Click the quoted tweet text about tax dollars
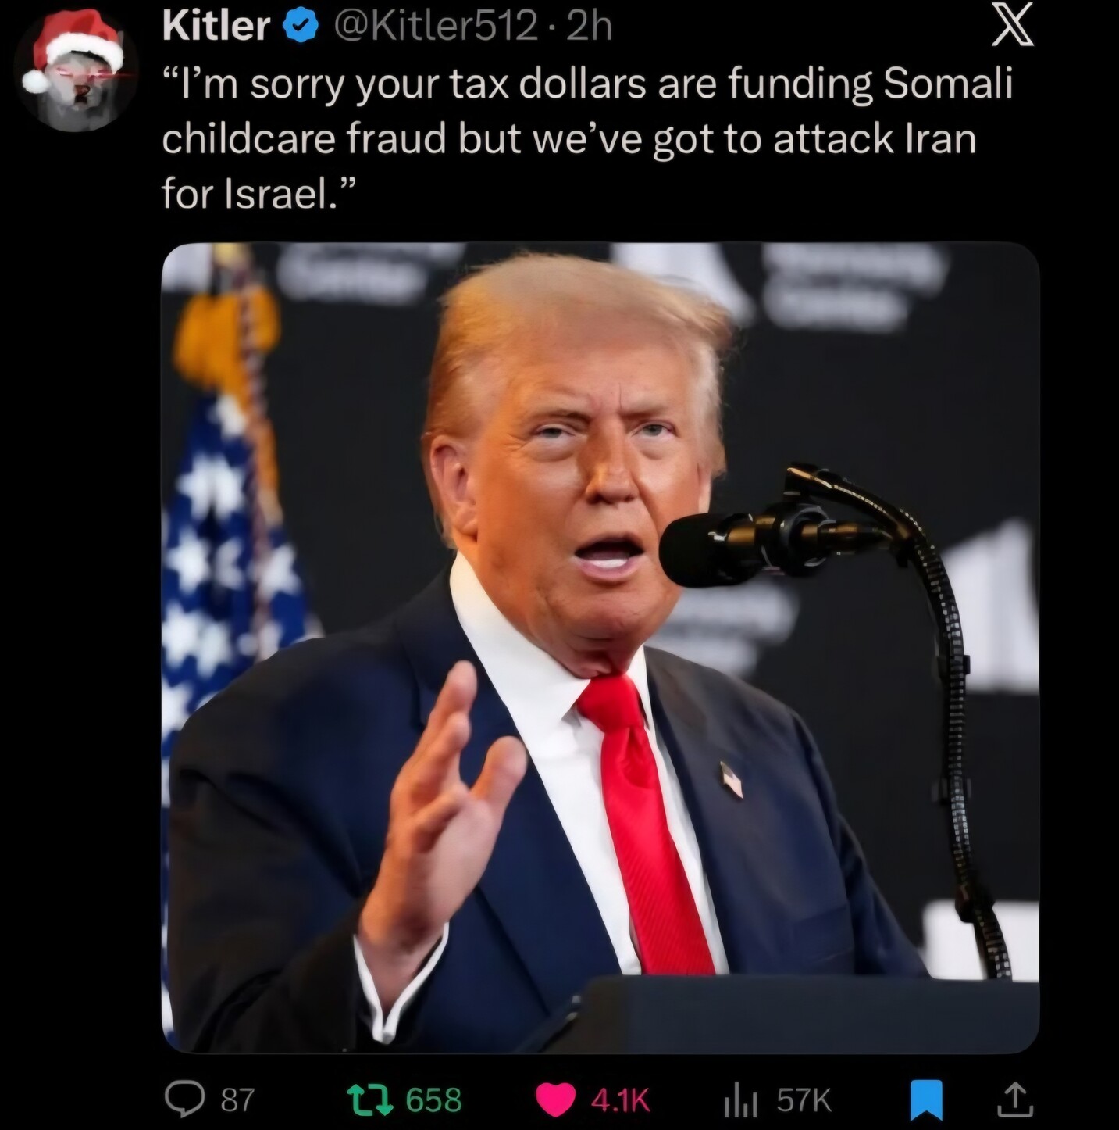 pos(586,138)
